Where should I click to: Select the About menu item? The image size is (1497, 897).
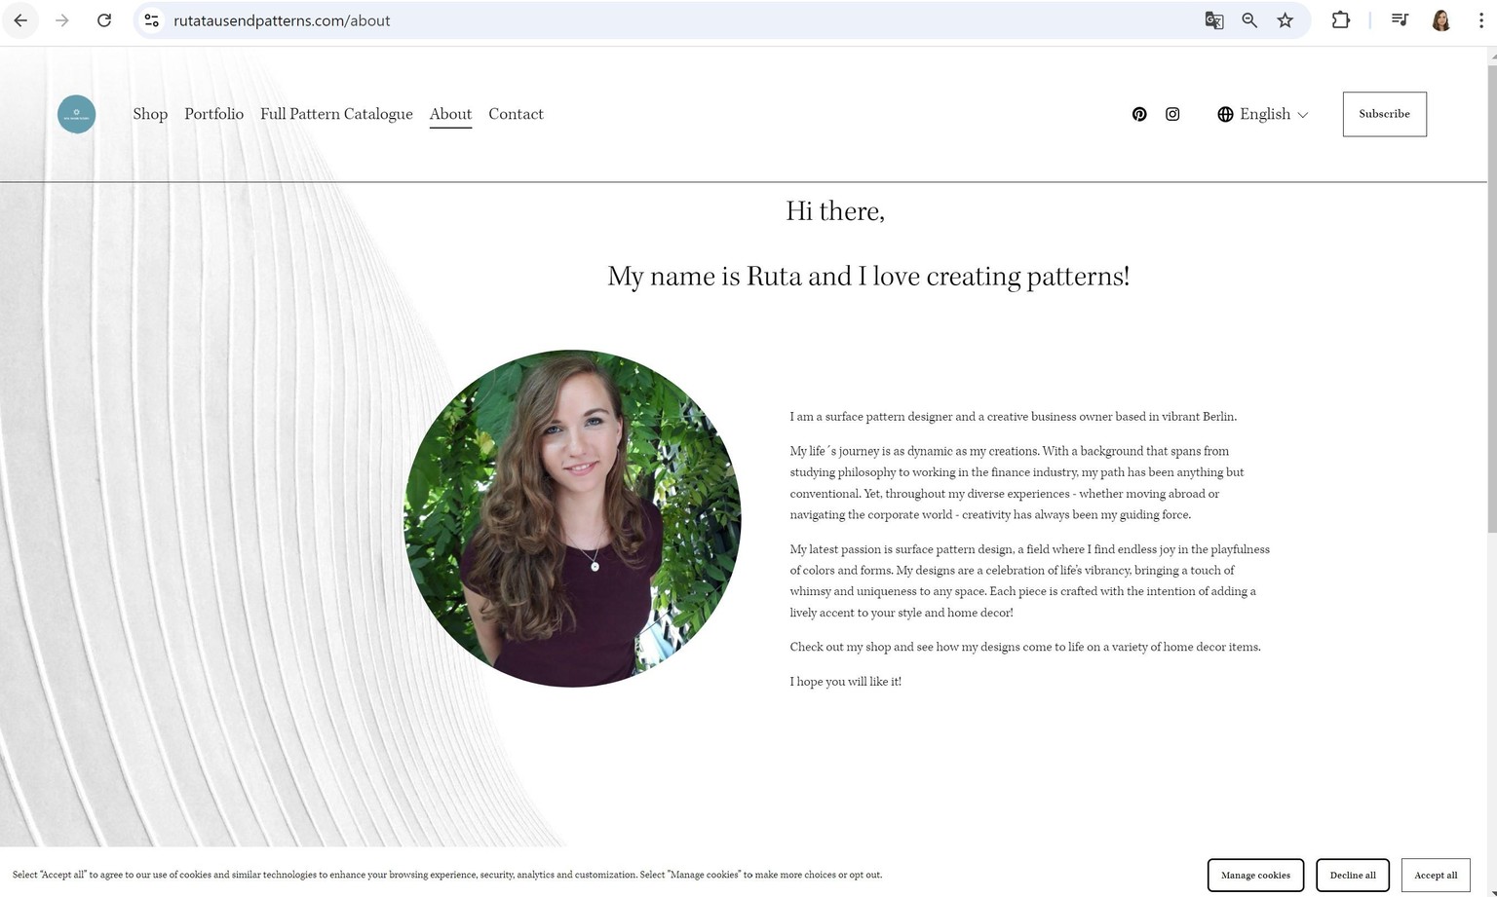[x=450, y=114]
